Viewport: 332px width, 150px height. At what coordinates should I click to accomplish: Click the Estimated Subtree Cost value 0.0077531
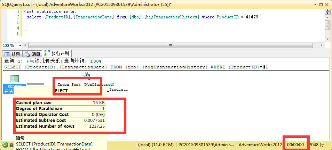tap(94, 120)
